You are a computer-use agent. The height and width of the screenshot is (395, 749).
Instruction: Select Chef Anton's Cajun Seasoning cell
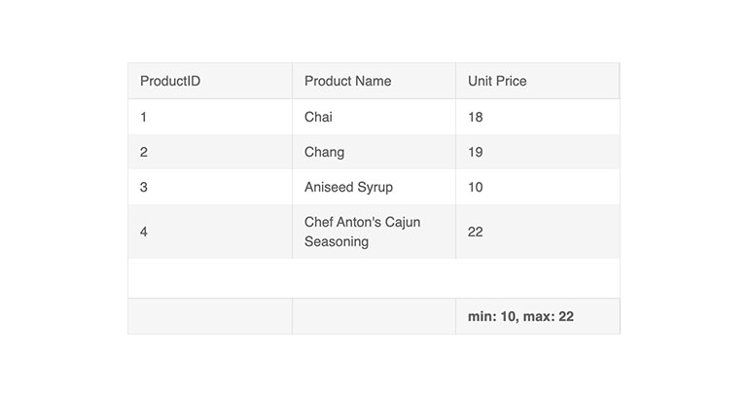374,232
